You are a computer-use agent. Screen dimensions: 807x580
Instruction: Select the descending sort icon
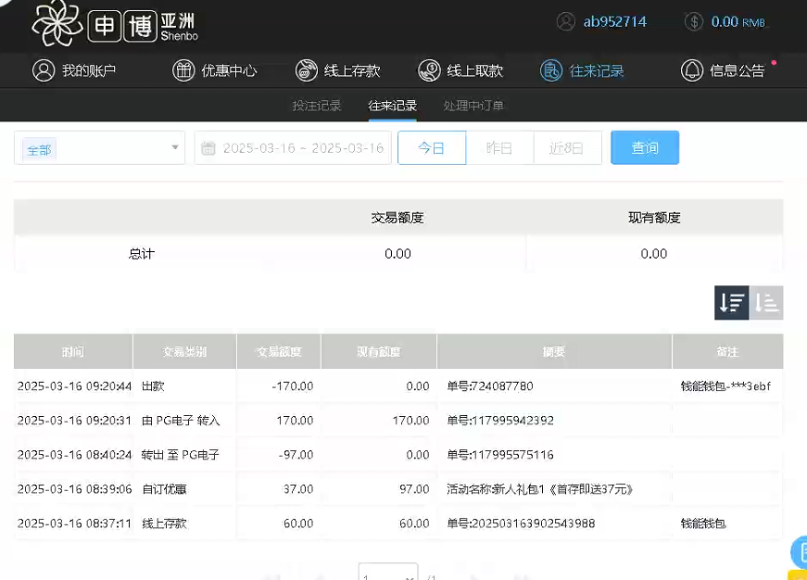click(731, 302)
